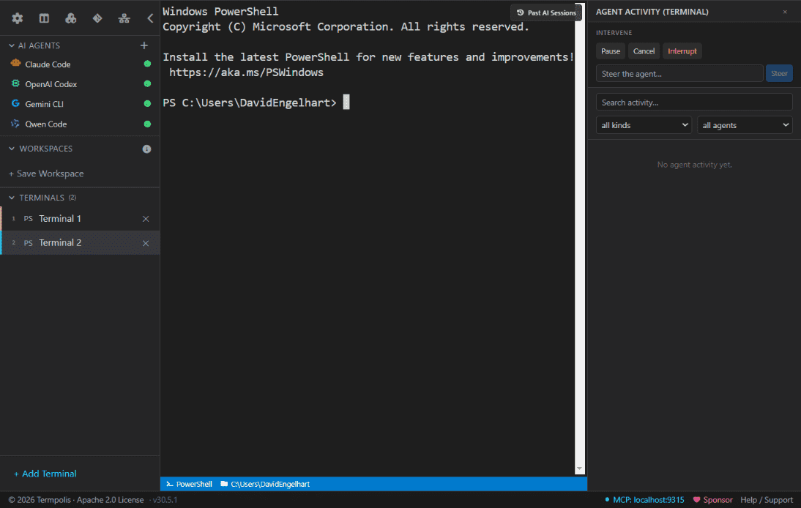Click the Pause button
Viewport: 801px width, 508px height.
611,51
